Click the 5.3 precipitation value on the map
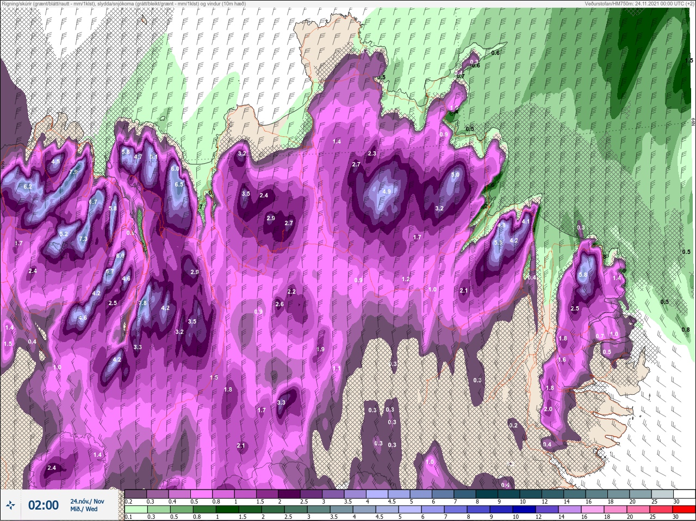 [x=499, y=243]
